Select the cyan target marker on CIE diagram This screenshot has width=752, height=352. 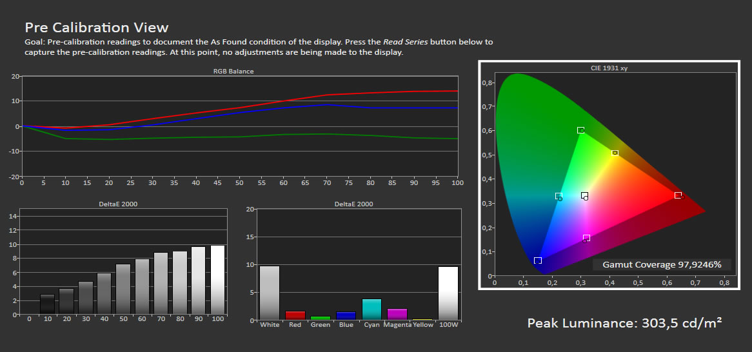pyautogui.click(x=559, y=196)
